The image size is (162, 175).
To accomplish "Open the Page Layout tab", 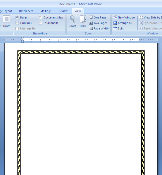I will [x=6, y=11].
